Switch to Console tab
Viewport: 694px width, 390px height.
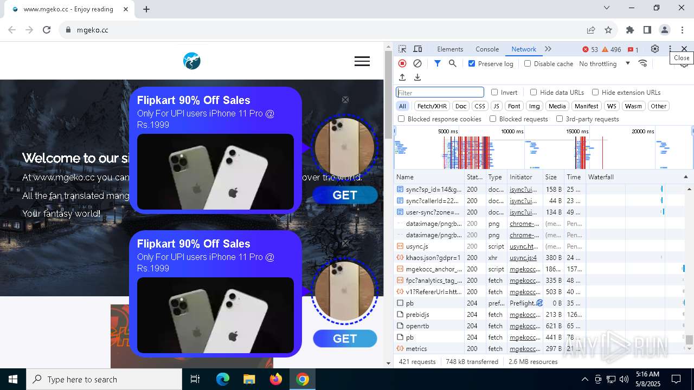487,49
